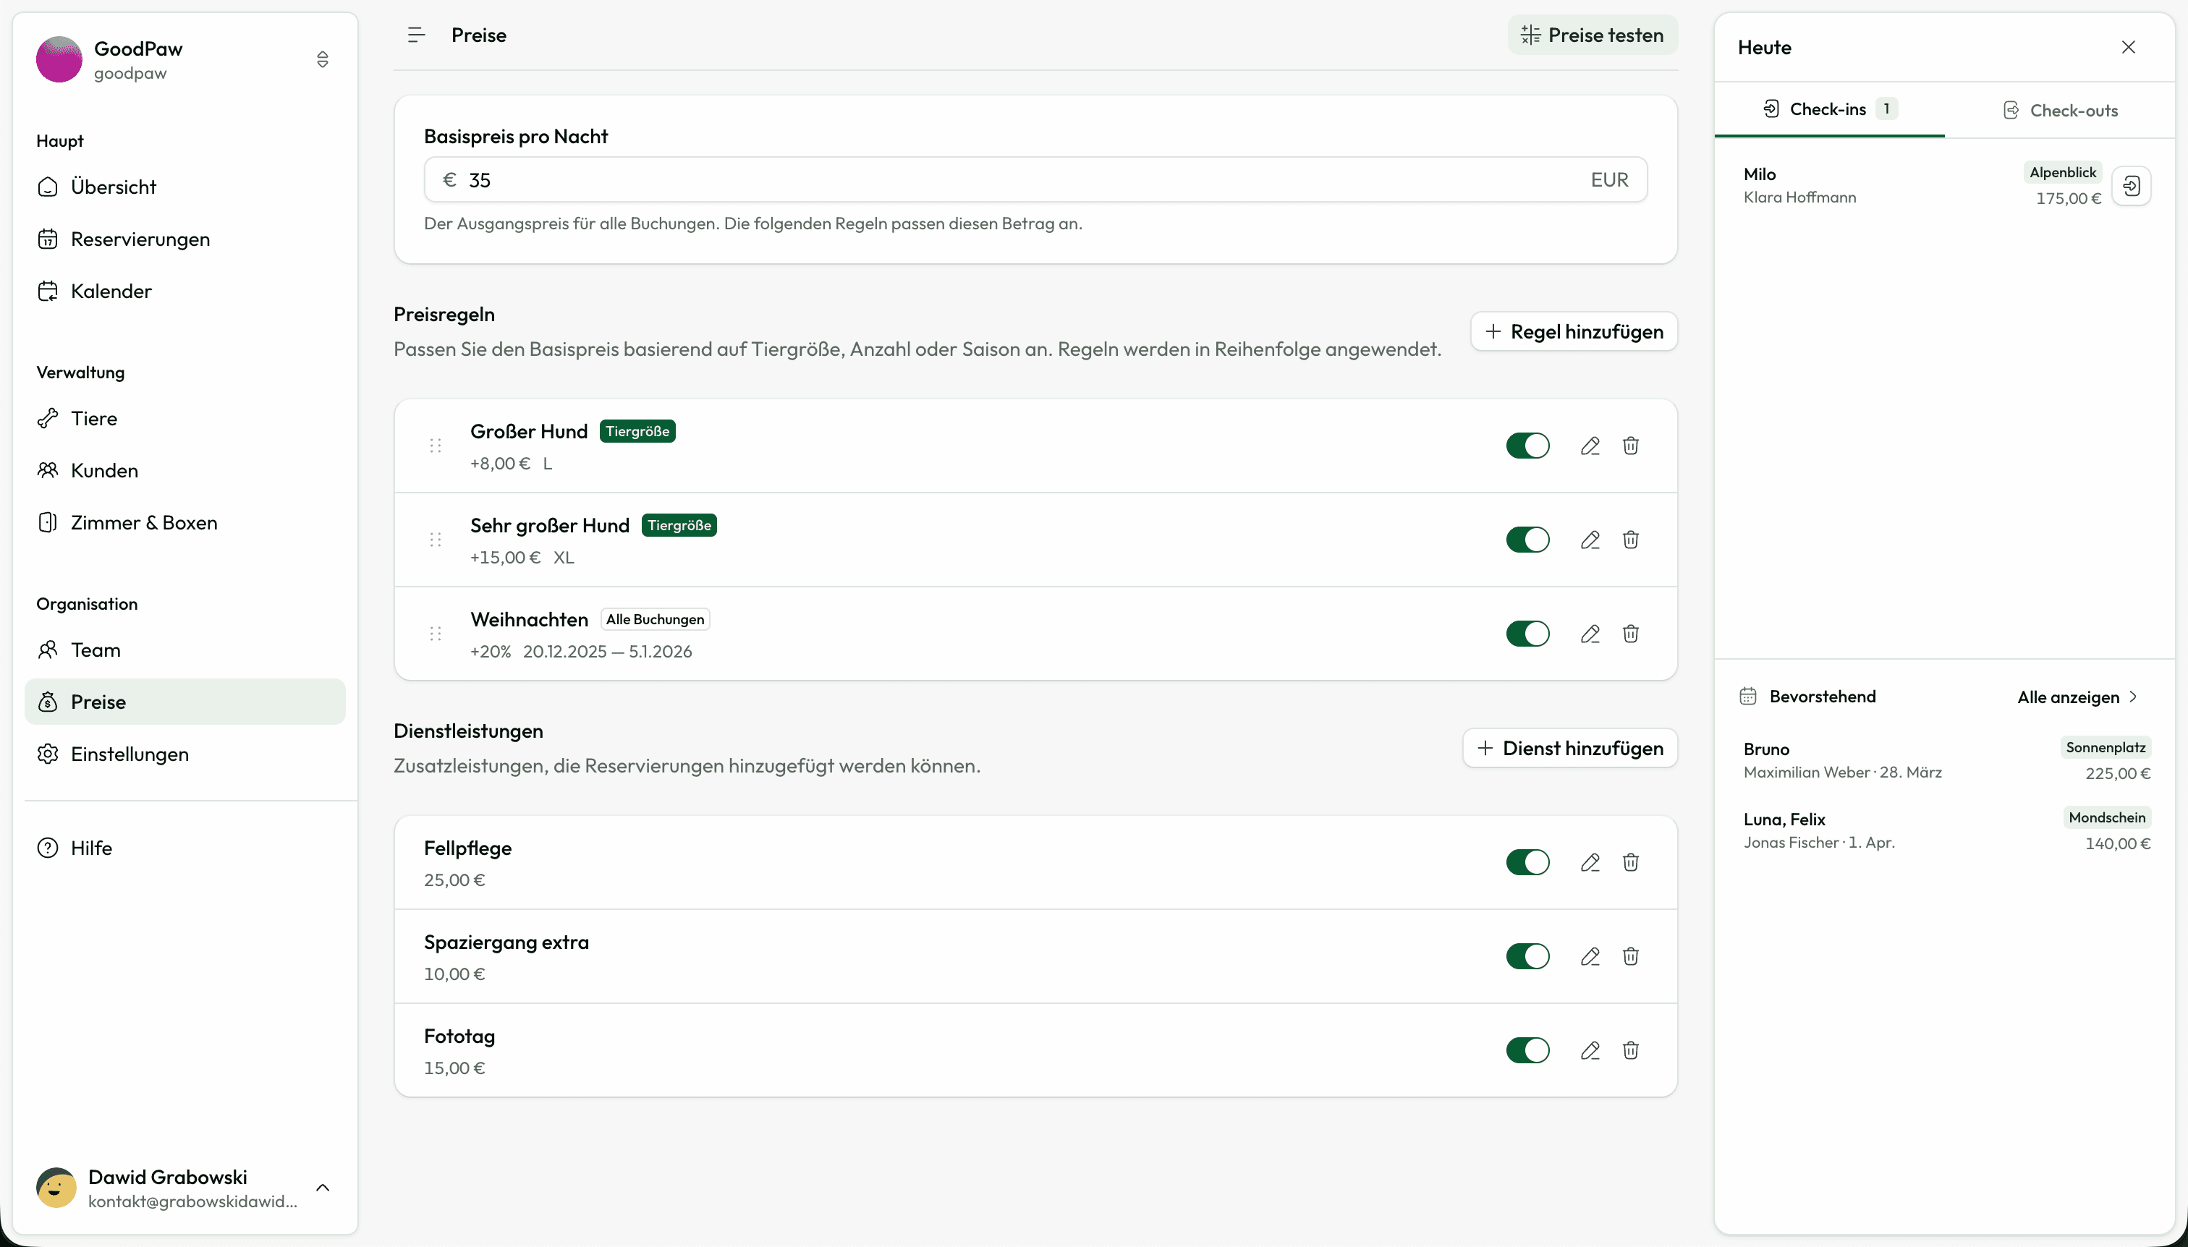The width and height of the screenshot is (2188, 1247).
Task: Click the Regel hinzufügen button
Action: pos(1574,331)
